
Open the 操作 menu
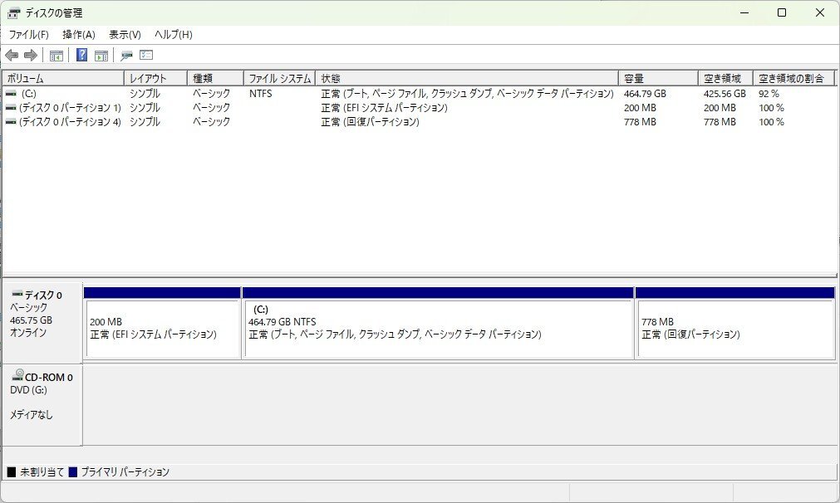tap(77, 34)
